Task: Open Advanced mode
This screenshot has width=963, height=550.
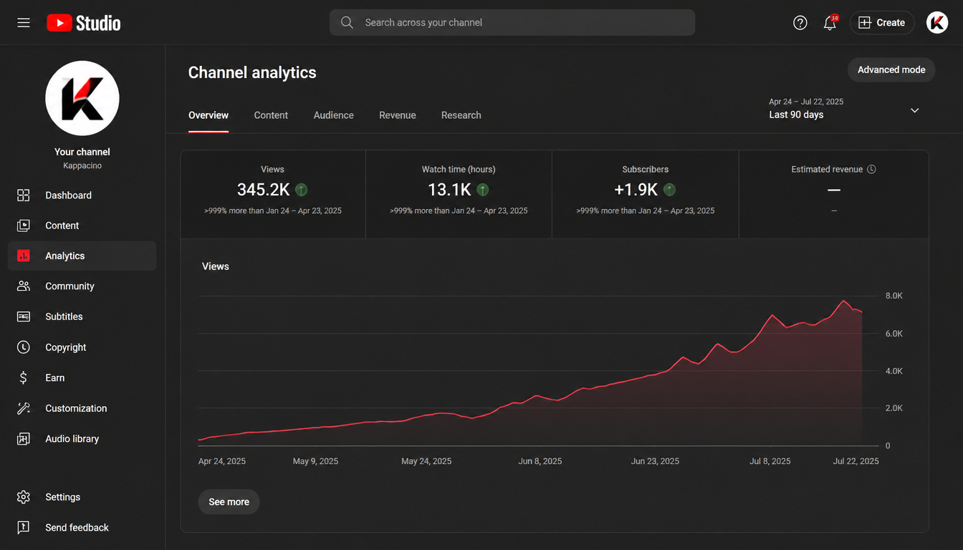Action: point(891,70)
